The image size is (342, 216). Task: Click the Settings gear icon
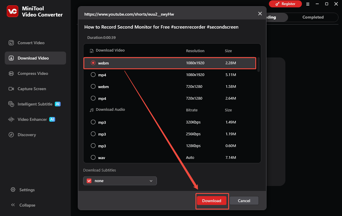point(13,190)
